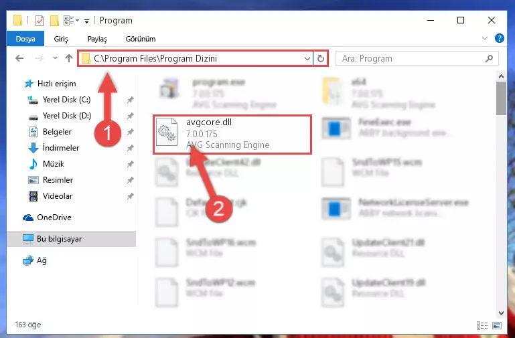Click pin icon next to Resimler
This screenshot has width=515, height=338.
(131, 180)
